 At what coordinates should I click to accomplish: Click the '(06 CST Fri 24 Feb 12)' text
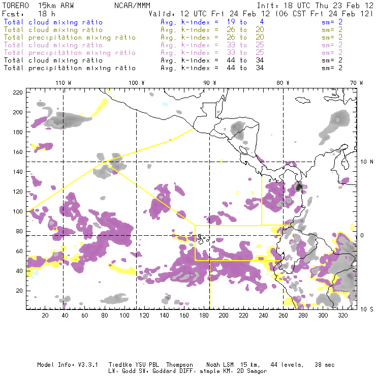tap(324, 14)
